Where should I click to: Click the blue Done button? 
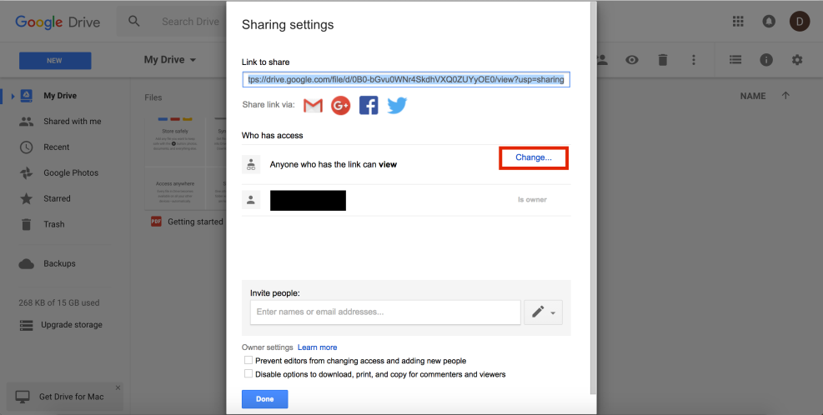tap(264, 399)
